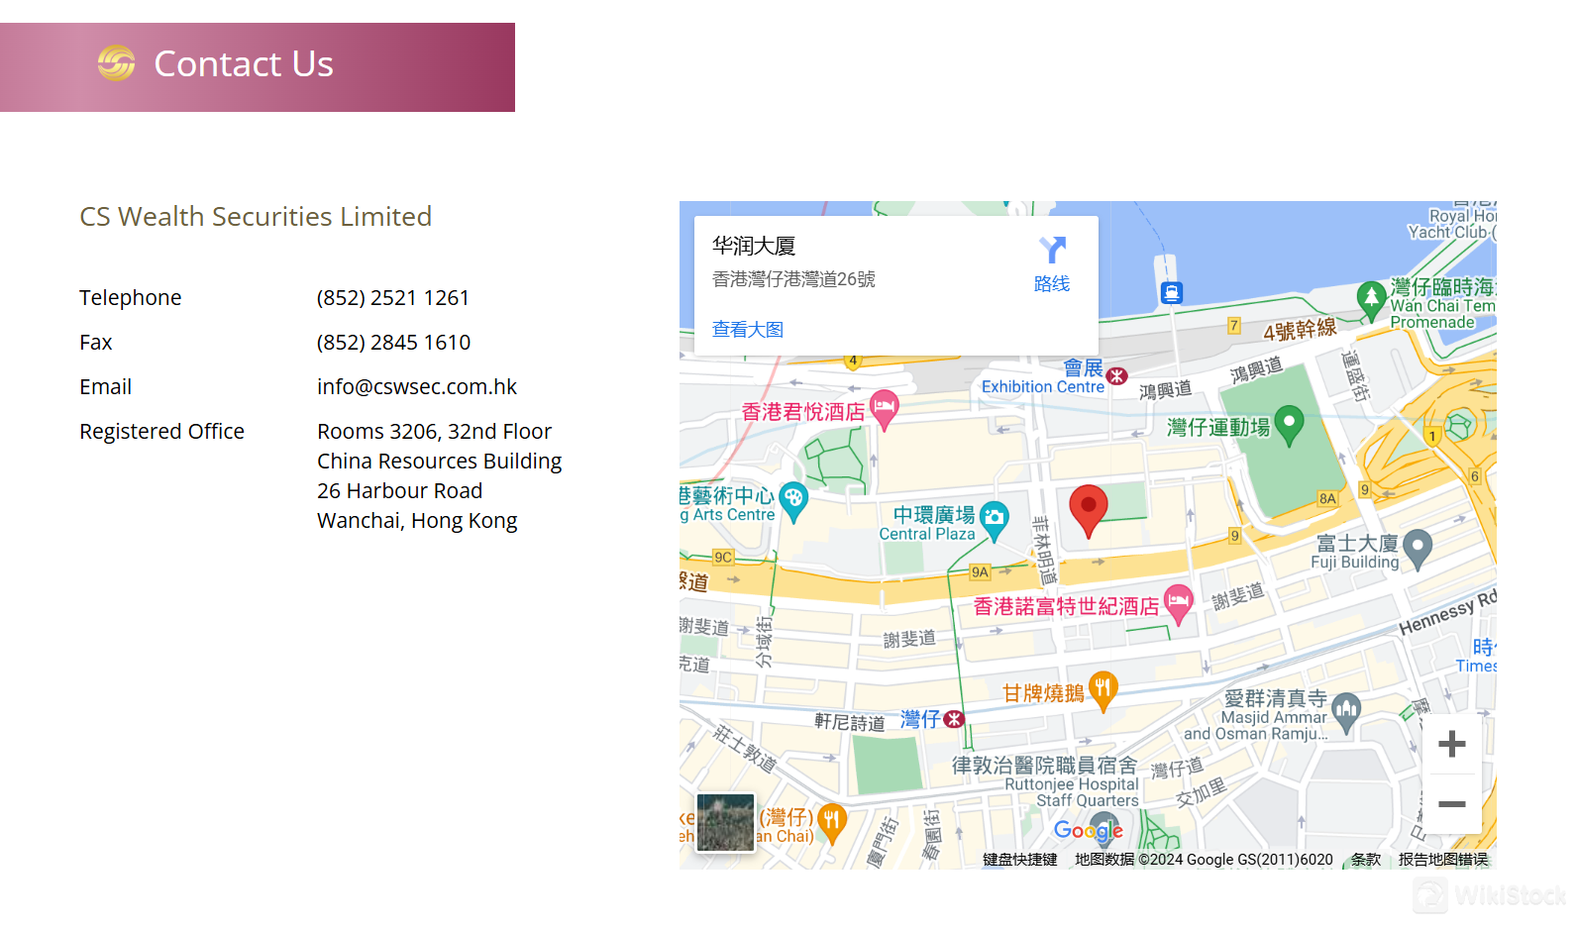Open the 条款 terms link
The image size is (1576, 930).
[x=1366, y=860]
